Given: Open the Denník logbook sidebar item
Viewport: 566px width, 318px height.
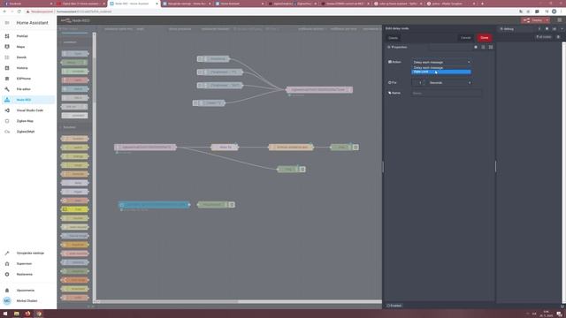Looking at the screenshot, I should (28, 57).
